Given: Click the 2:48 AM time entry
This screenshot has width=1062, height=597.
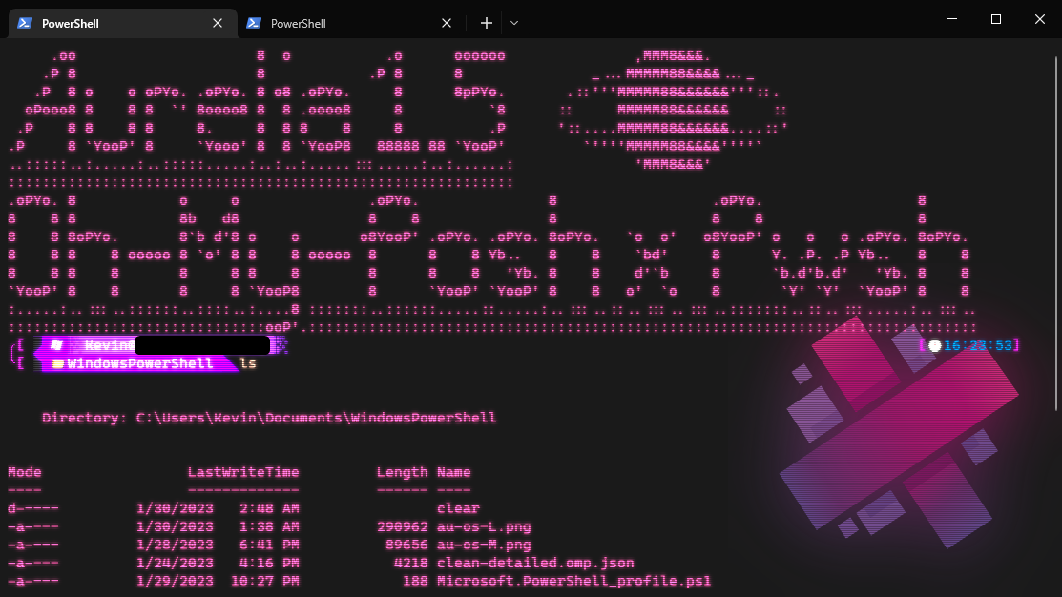Looking at the screenshot, I should point(269,508).
